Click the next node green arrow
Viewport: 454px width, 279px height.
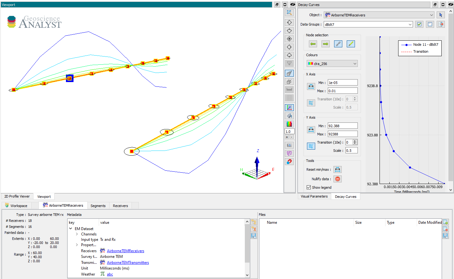coord(326,44)
